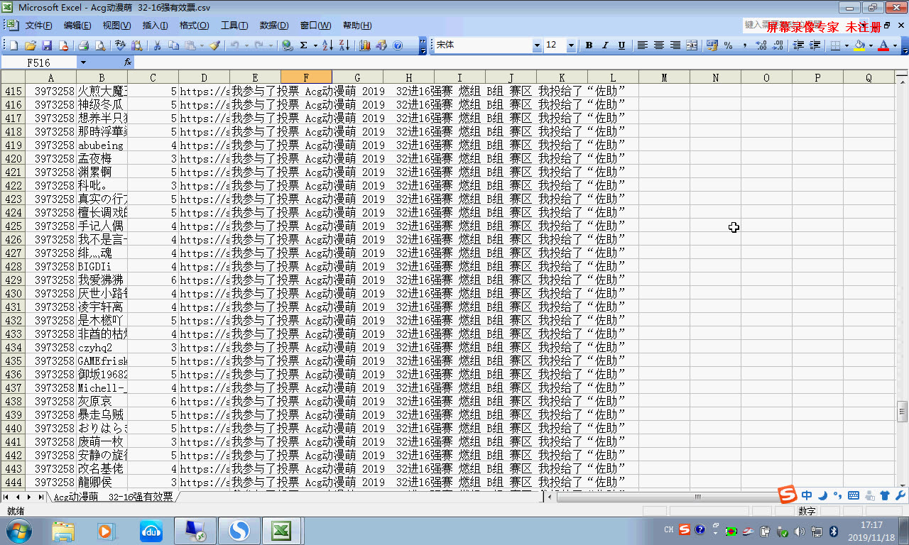This screenshot has height=545, width=909.
Task: Cut selection with the scissors icon
Action: 157,45
